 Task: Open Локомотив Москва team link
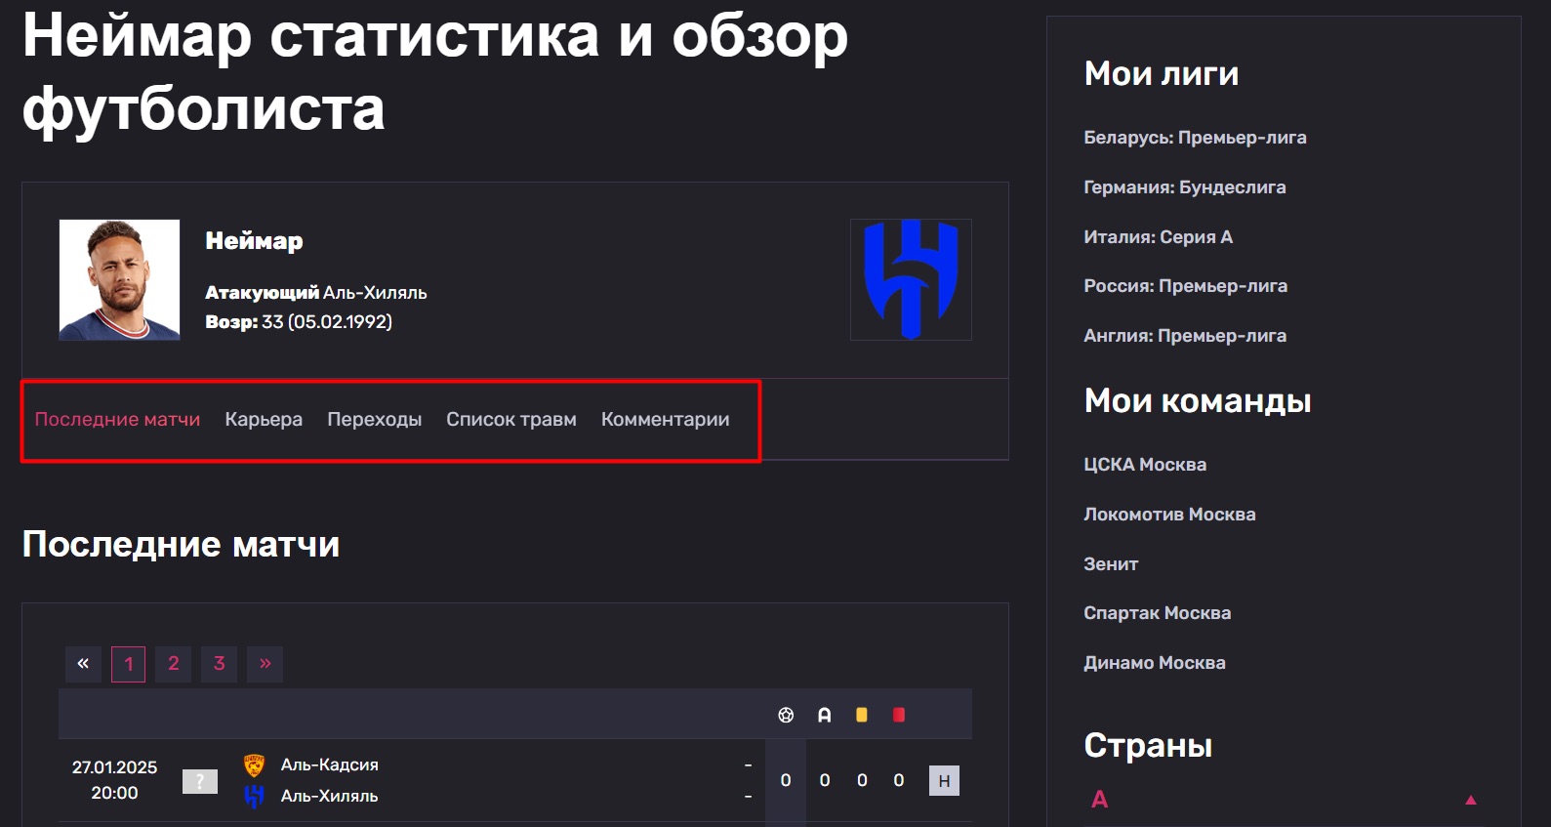pos(1169,515)
